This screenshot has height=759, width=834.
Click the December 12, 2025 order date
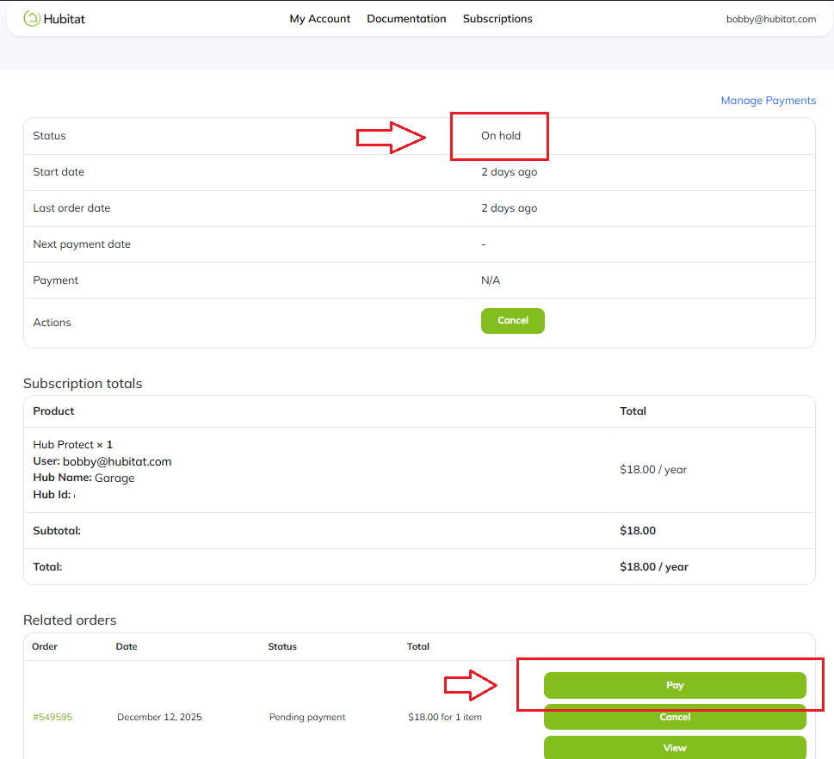tap(159, 717)
